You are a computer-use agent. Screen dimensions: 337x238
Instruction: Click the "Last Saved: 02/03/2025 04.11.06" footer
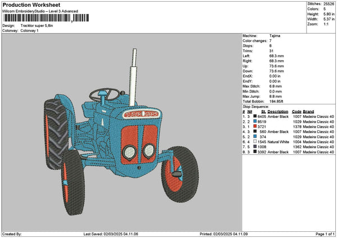click(x=111, y=234)
